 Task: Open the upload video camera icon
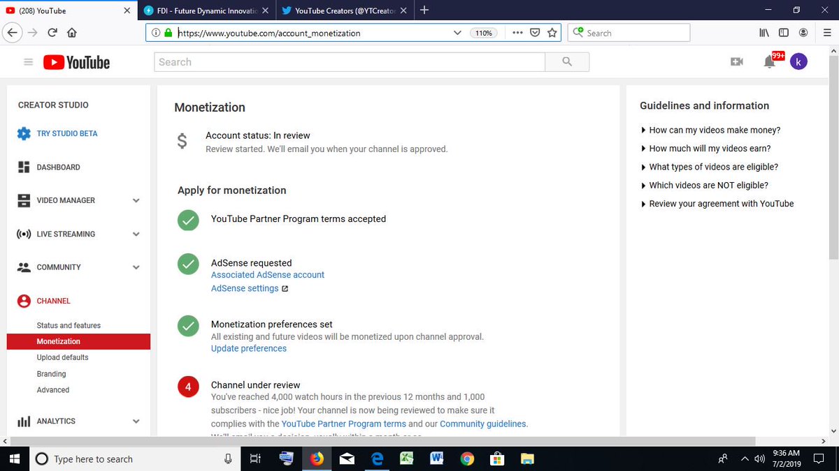tap(736, 62)
